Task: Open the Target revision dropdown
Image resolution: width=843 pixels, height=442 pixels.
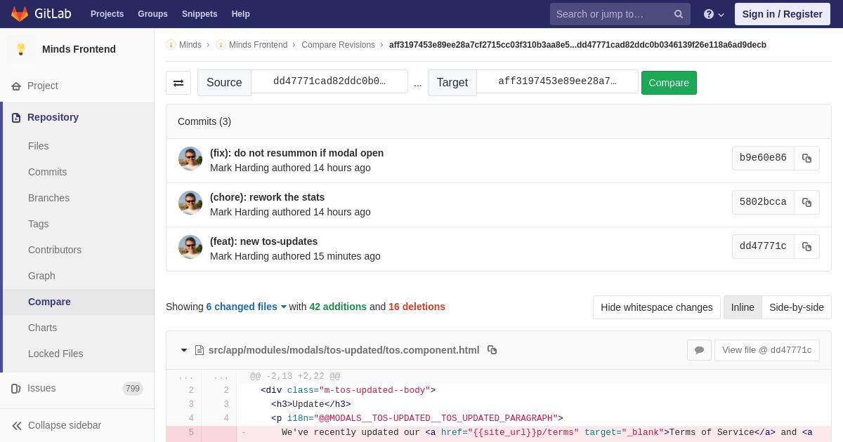Action: [x=557, y=81]
